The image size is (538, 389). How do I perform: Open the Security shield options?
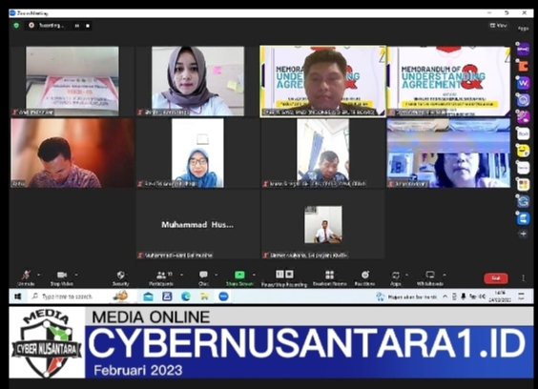click(x=120, y=277)
